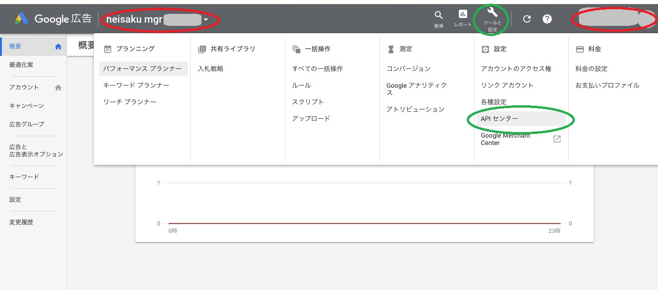
Task: Go to 変更履歴 in sidebar
Action: [21, 222]
